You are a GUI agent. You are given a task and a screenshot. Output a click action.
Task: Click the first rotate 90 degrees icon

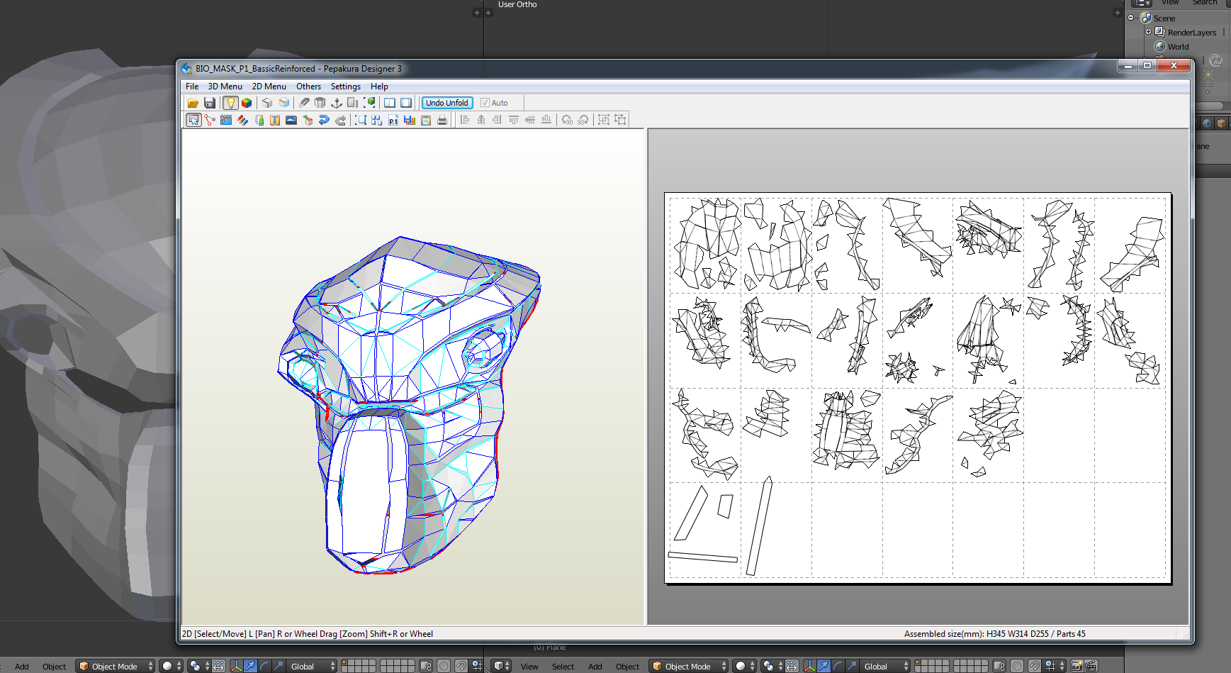click(567, 120)
